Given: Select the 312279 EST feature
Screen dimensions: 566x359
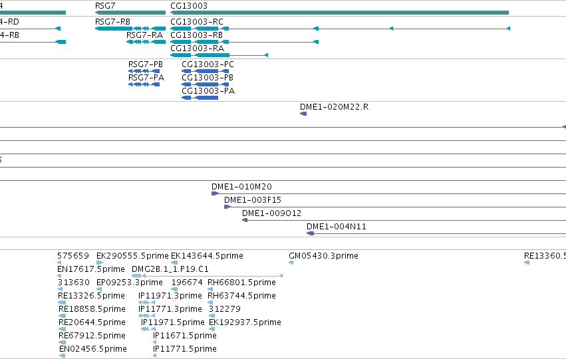Looking at the screenshot, I should pyautogui.click(x=212, y=316).
